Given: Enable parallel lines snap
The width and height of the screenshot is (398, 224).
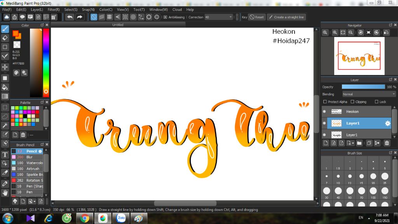Looking at the screenshot, I should [x=101, y=17].
